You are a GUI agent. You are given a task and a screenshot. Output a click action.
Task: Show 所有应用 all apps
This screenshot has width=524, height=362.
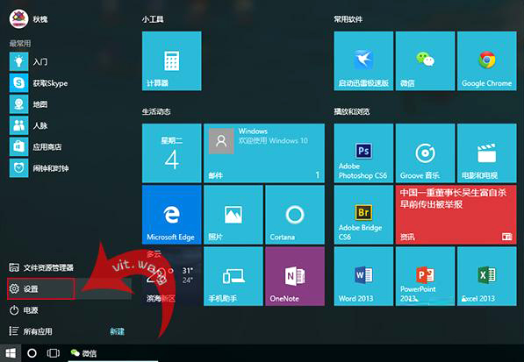point(31,331)
